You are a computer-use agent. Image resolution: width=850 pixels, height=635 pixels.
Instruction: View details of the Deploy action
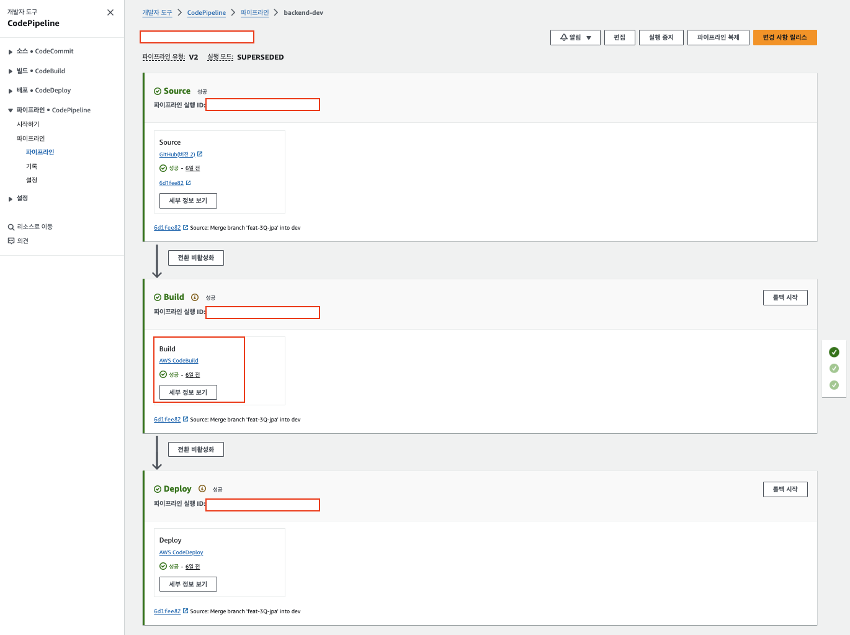(x=188, y=584)
